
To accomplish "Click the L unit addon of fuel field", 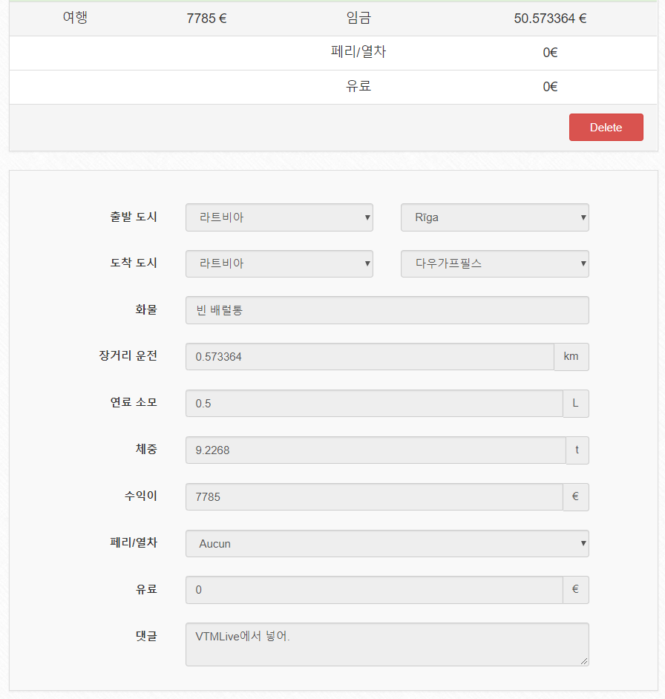I will (x=576, y=404).
